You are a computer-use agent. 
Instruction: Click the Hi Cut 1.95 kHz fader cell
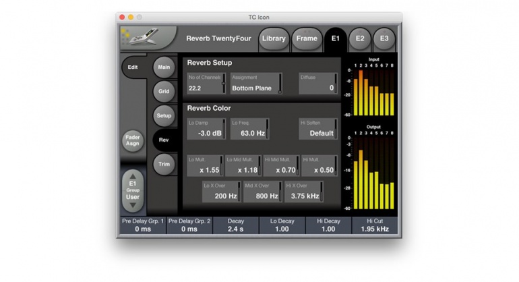(x=375, y=225)
